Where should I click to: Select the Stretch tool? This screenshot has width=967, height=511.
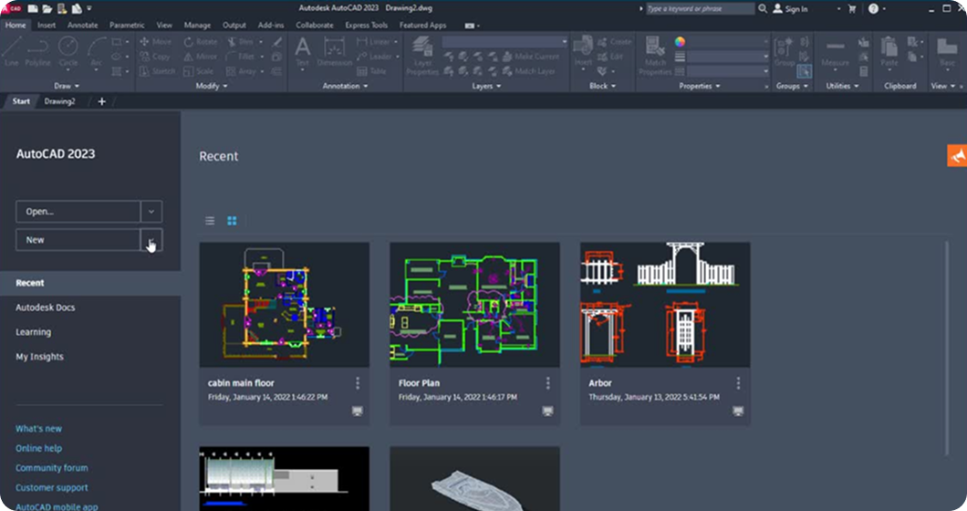point(157,71)
